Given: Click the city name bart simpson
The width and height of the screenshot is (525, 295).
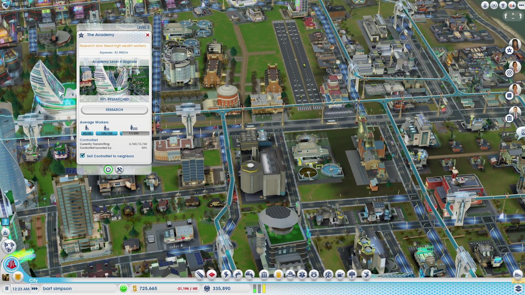Looking at the screenshot, I should [57, 288].
